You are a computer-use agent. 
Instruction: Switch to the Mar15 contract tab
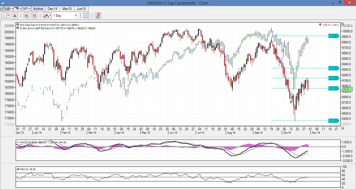point(67,8)
